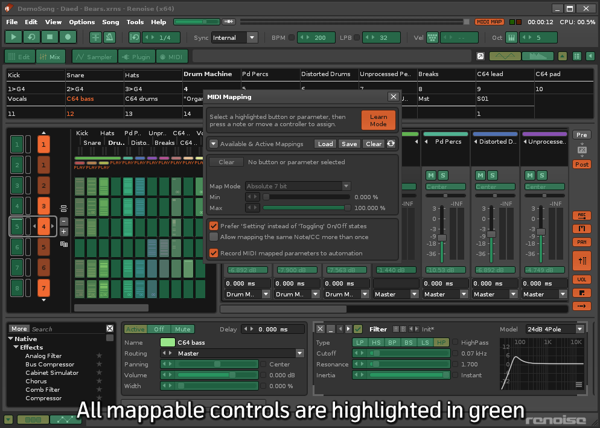This screenshot has height=428, width=600.
Task: Open the Map Mode dropdown in MIDI Mapping
Action: pyautogui.click(x=298, y=186)
